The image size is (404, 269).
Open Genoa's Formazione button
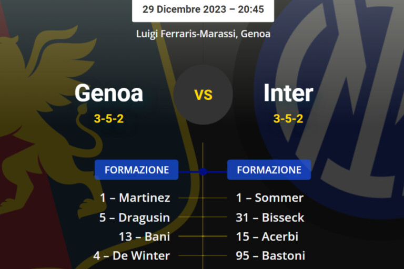(x=137, y=170)
